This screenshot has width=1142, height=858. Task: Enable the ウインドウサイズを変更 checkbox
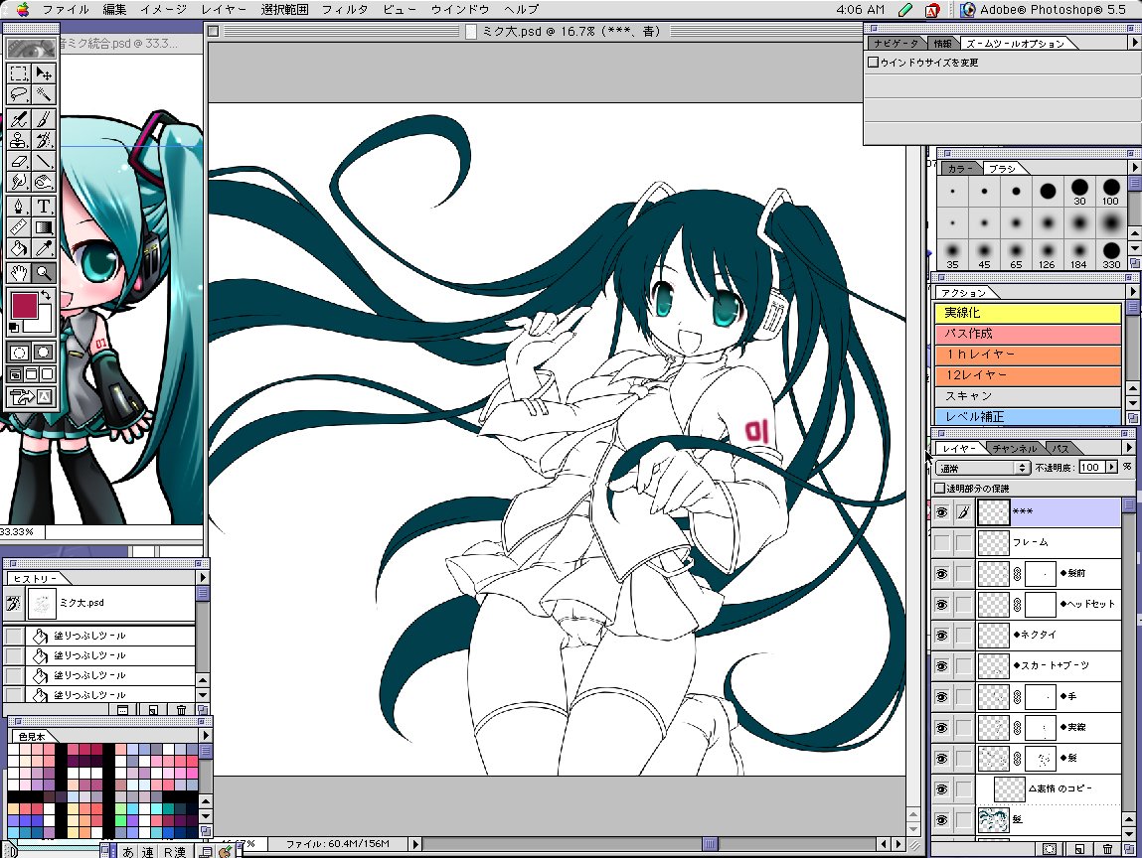point(873,63)
